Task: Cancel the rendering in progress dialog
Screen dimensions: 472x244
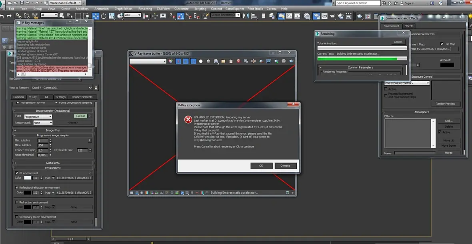Action: 398,42
